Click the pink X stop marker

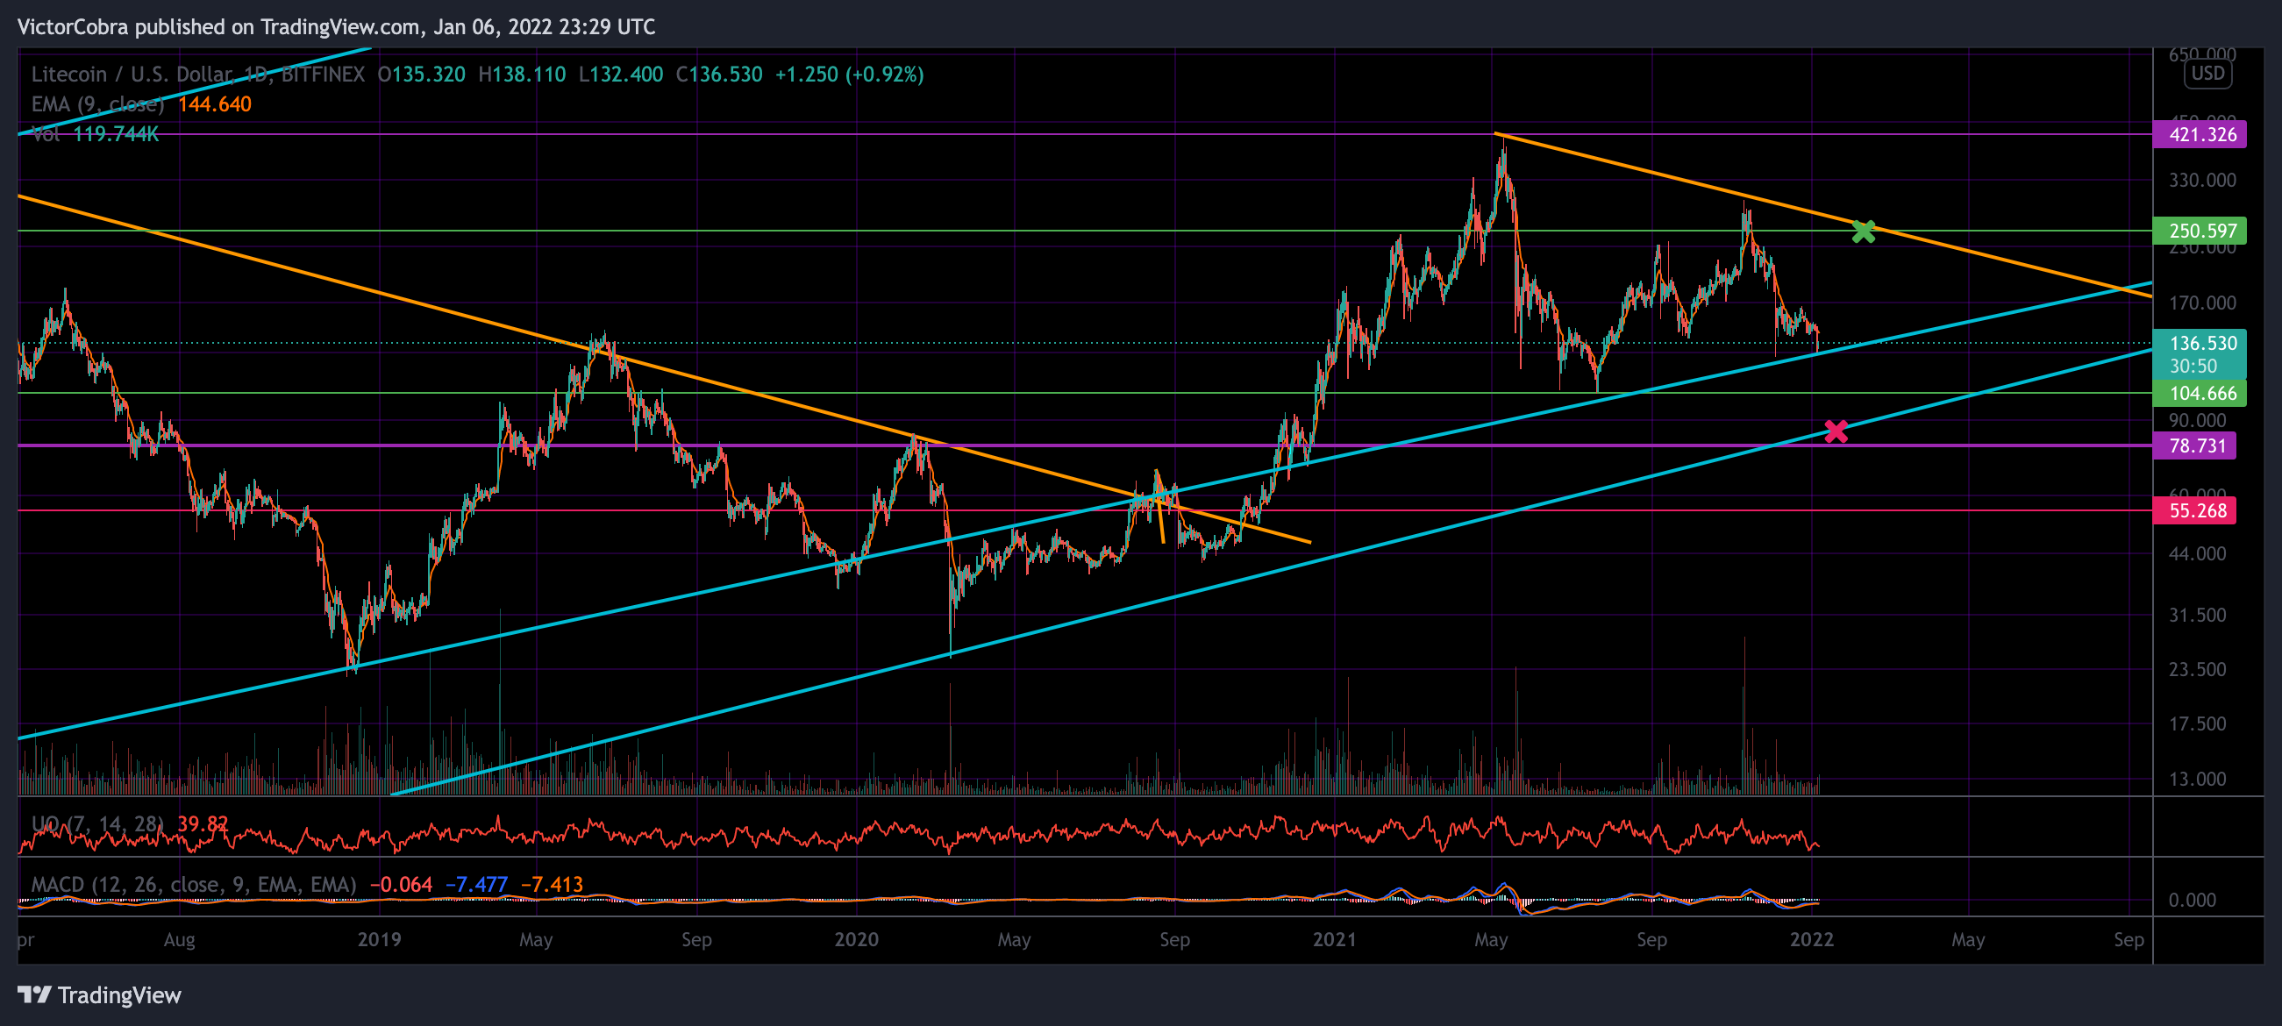tap(1836, 431)
